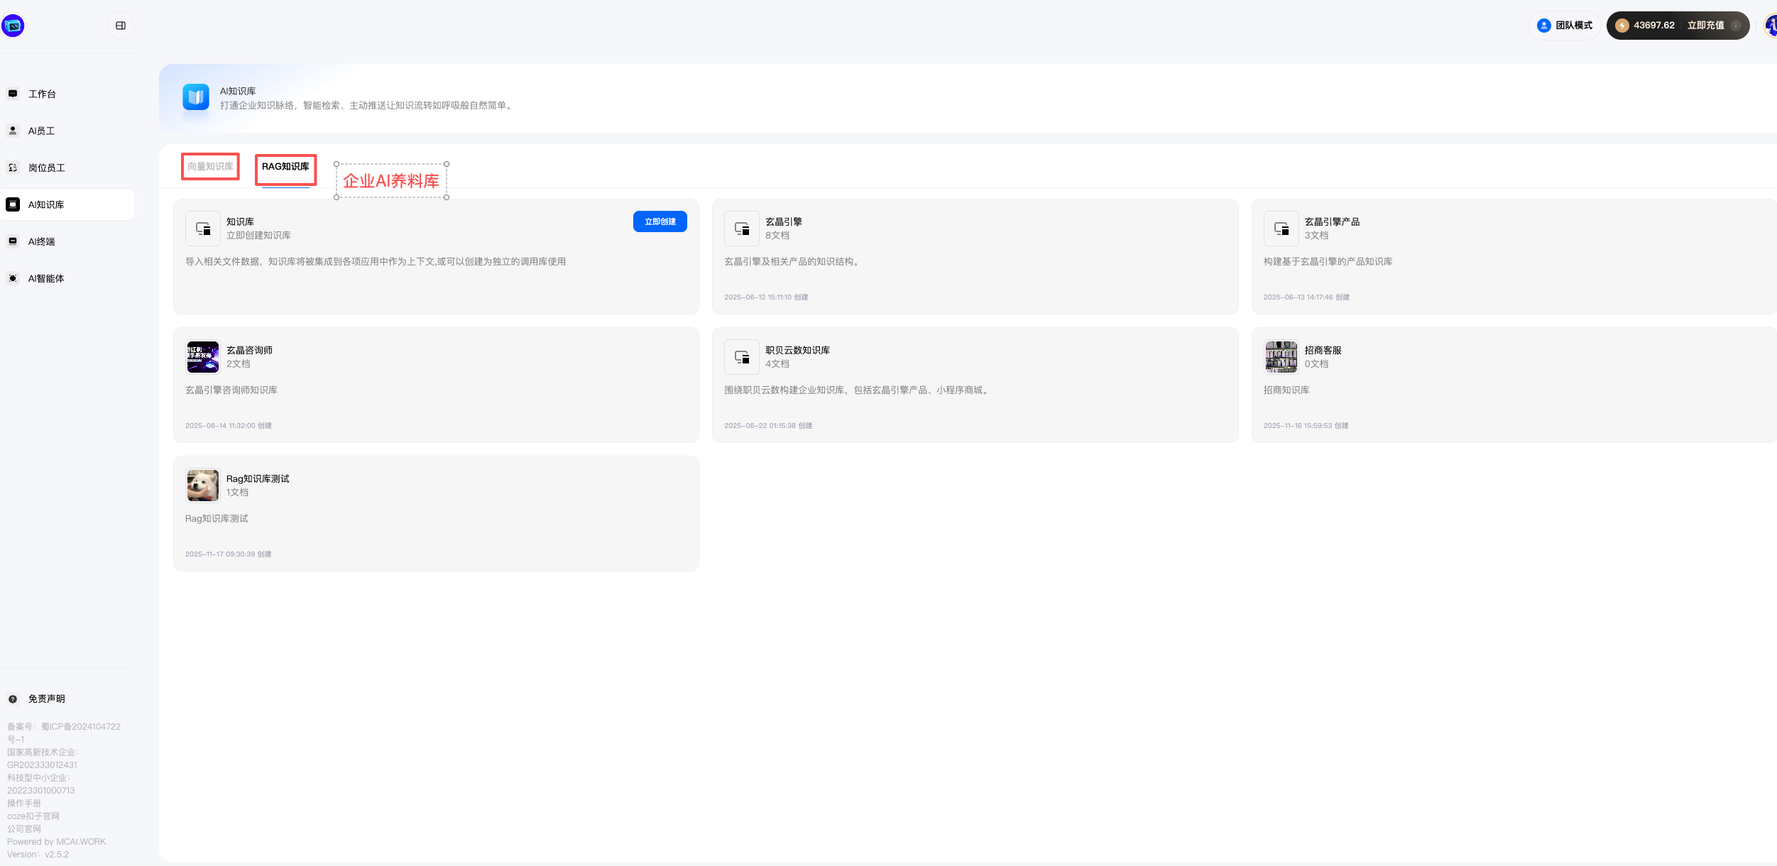
Task: Click the AI知识库 book header icon
Action: 195,97
